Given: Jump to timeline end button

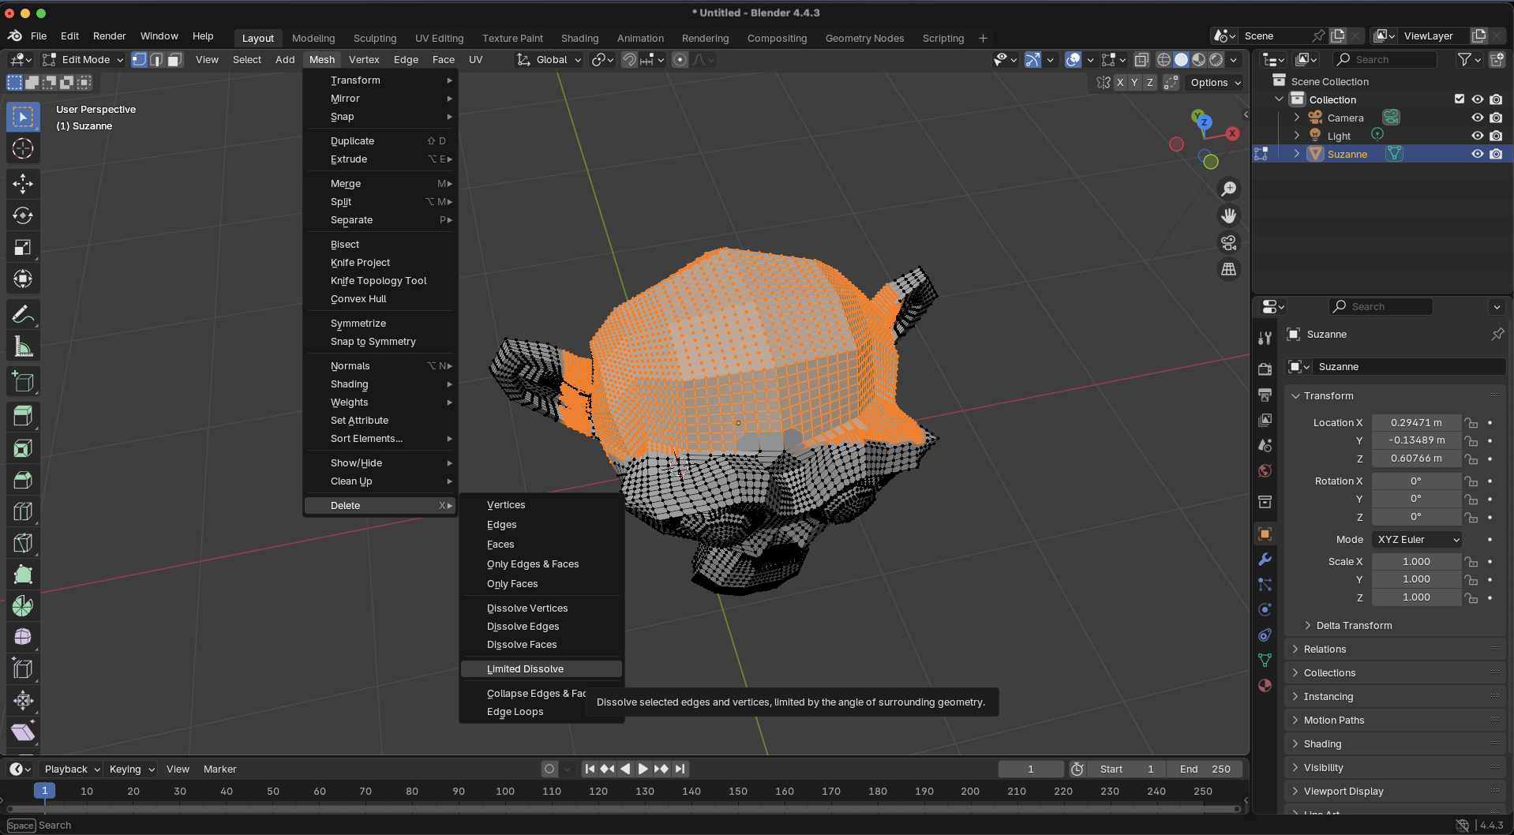Looking at the screenshot, I should pos(680,769).
